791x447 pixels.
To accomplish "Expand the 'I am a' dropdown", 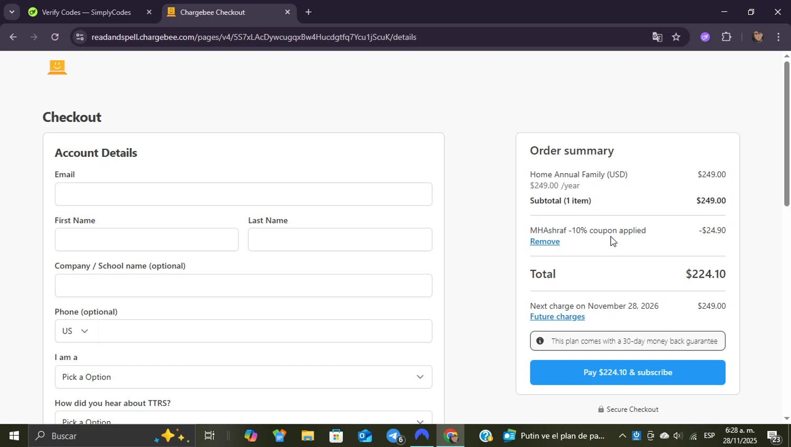I will (x=243, y=377).
